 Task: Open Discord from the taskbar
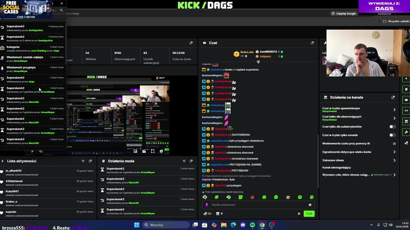(243, 225)
